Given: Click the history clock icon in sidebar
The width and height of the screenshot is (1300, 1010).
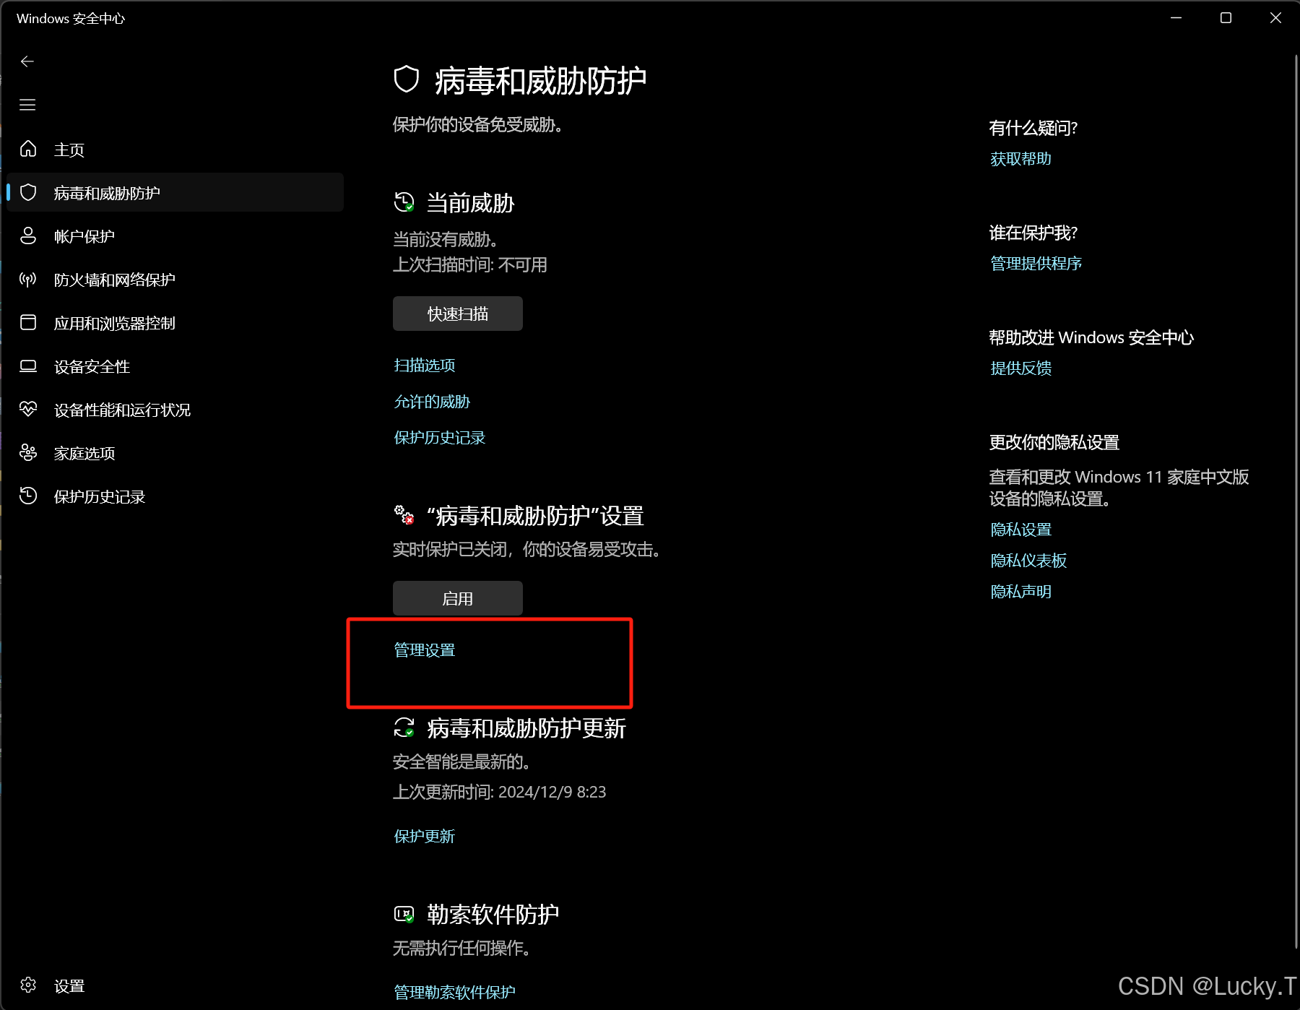Looking at the screenshot, I should (x=28, y=496).
